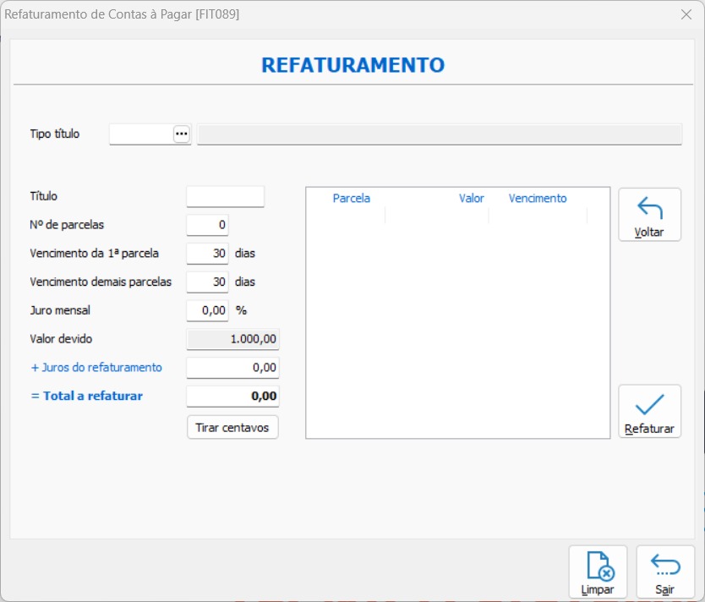Click the Tirar centavos button

point(232,427)
